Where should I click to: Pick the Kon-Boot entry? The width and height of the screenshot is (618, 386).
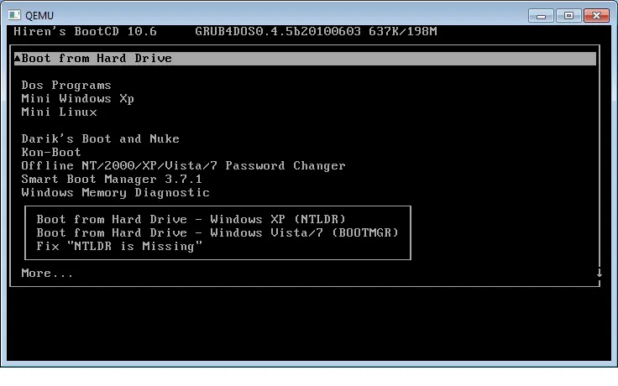coord(51,152)
